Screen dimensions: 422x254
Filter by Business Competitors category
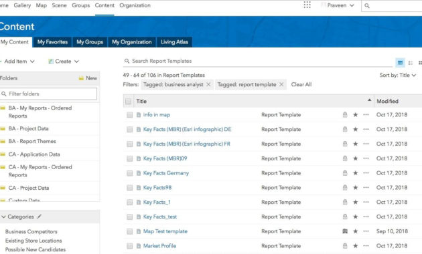[x=31, y=231]
